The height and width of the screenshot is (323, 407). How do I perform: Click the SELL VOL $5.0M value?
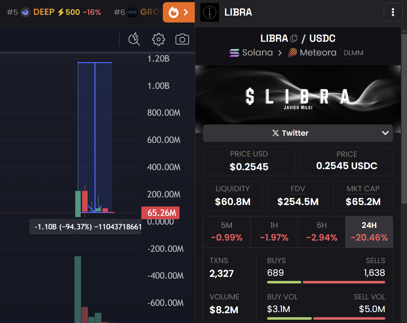(x=372, y=309)
